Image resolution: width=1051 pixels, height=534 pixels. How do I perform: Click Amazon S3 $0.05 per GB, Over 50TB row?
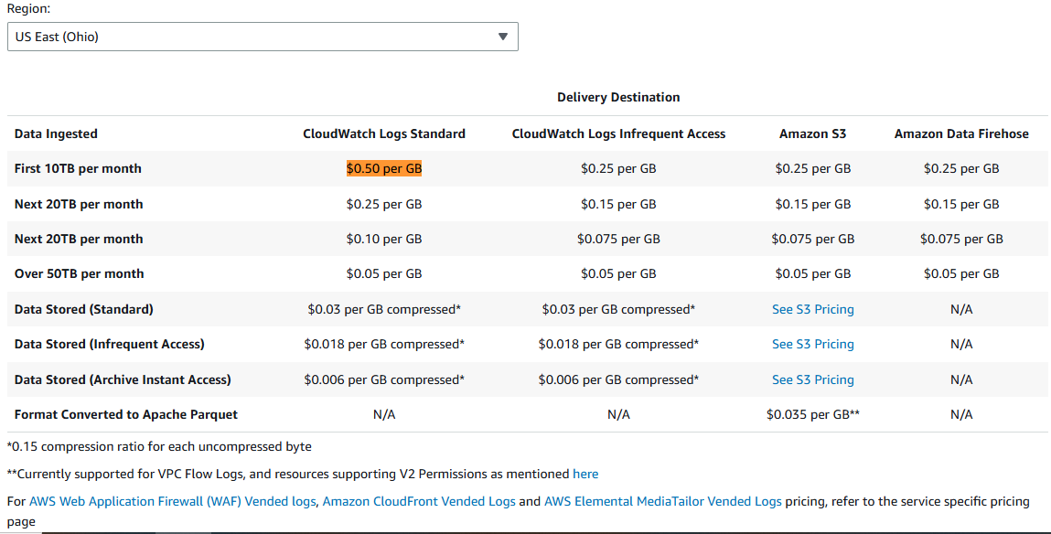[x=812, y=273]
